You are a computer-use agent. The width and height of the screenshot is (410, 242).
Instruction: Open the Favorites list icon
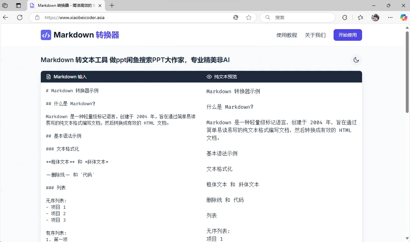click(x=360, y=17)
